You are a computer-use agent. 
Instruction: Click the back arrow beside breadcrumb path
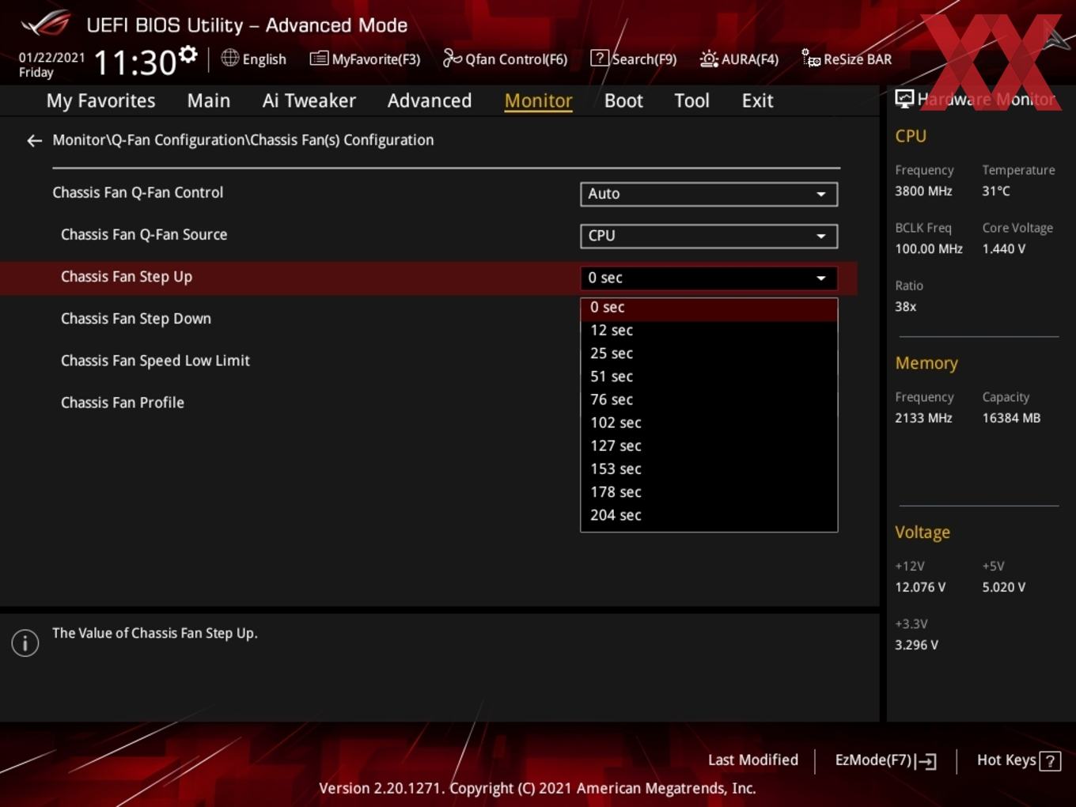pos(34,141)
